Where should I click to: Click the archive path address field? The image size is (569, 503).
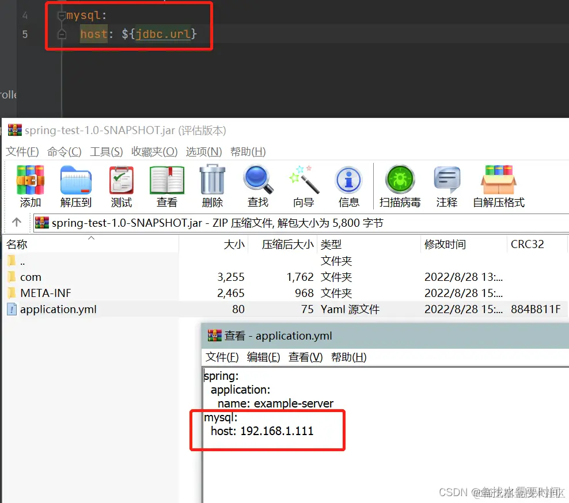301,223
